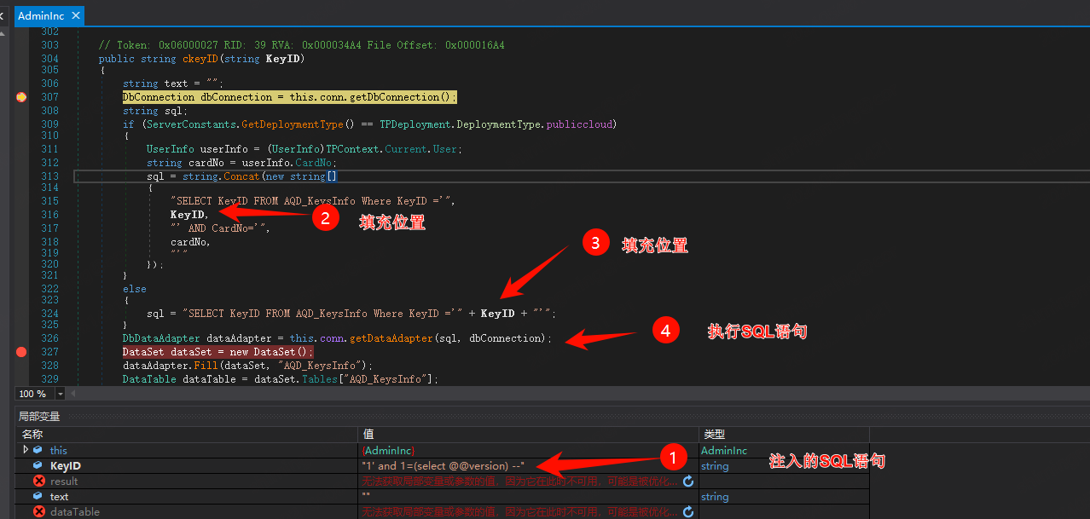The image size is (1090, 519).
Task: Click the current-statement breakpoint at line 307
Action: 21,97
